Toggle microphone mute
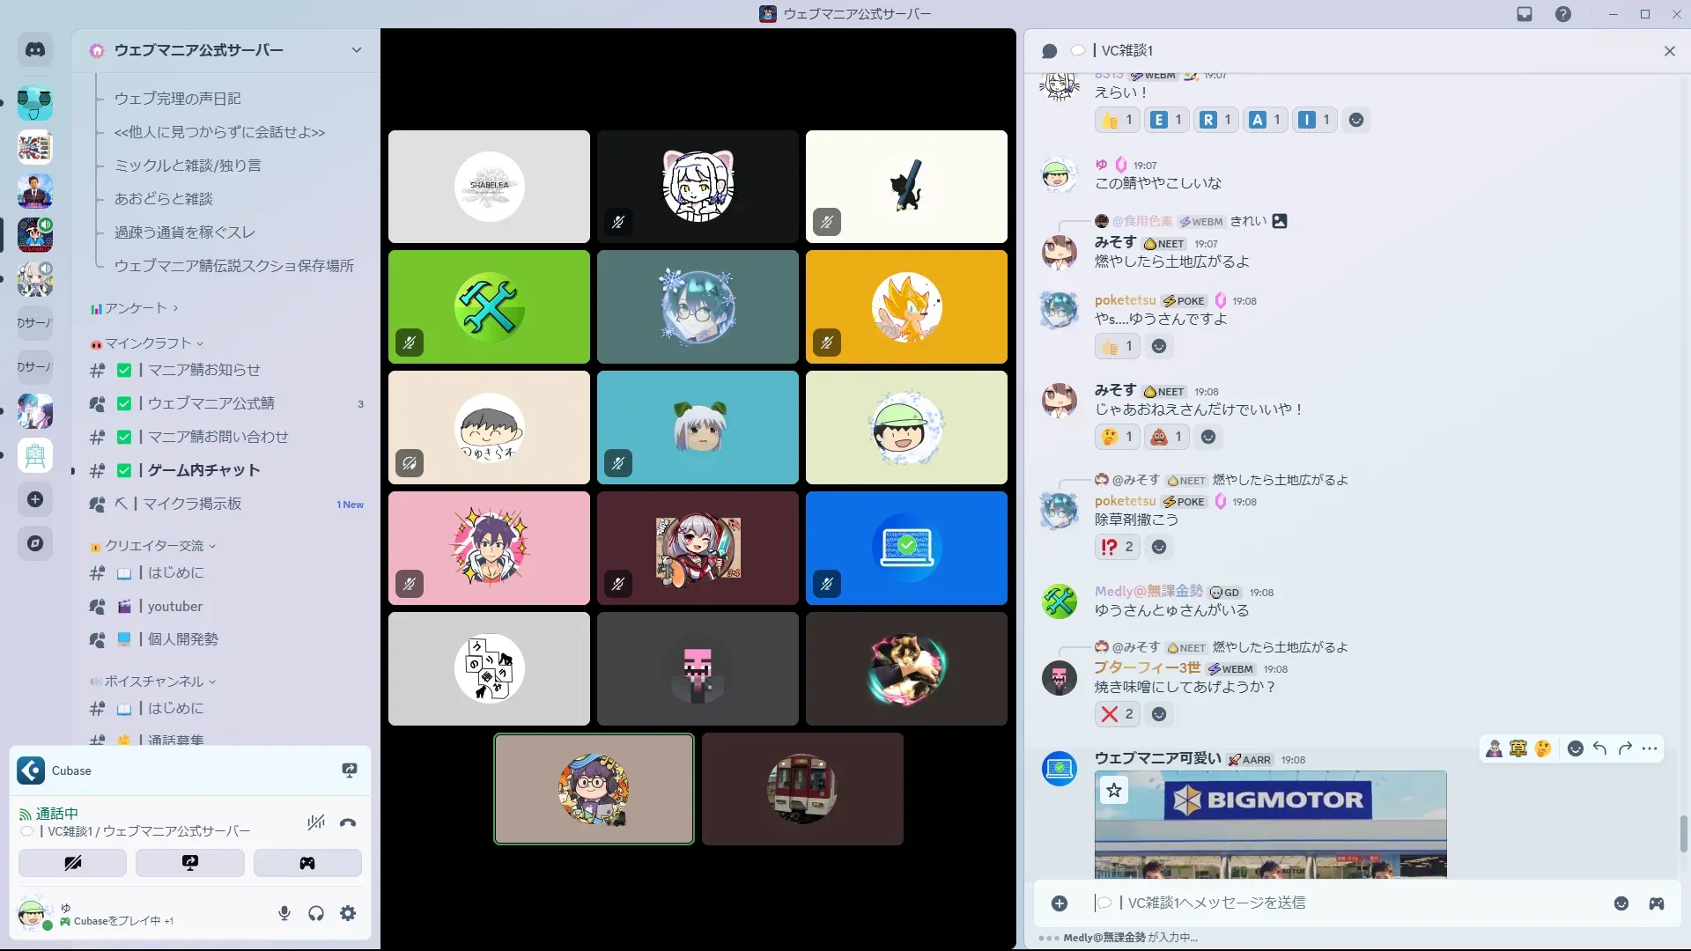Viewport: 1691px width, 951px height. tap(284, 913)
